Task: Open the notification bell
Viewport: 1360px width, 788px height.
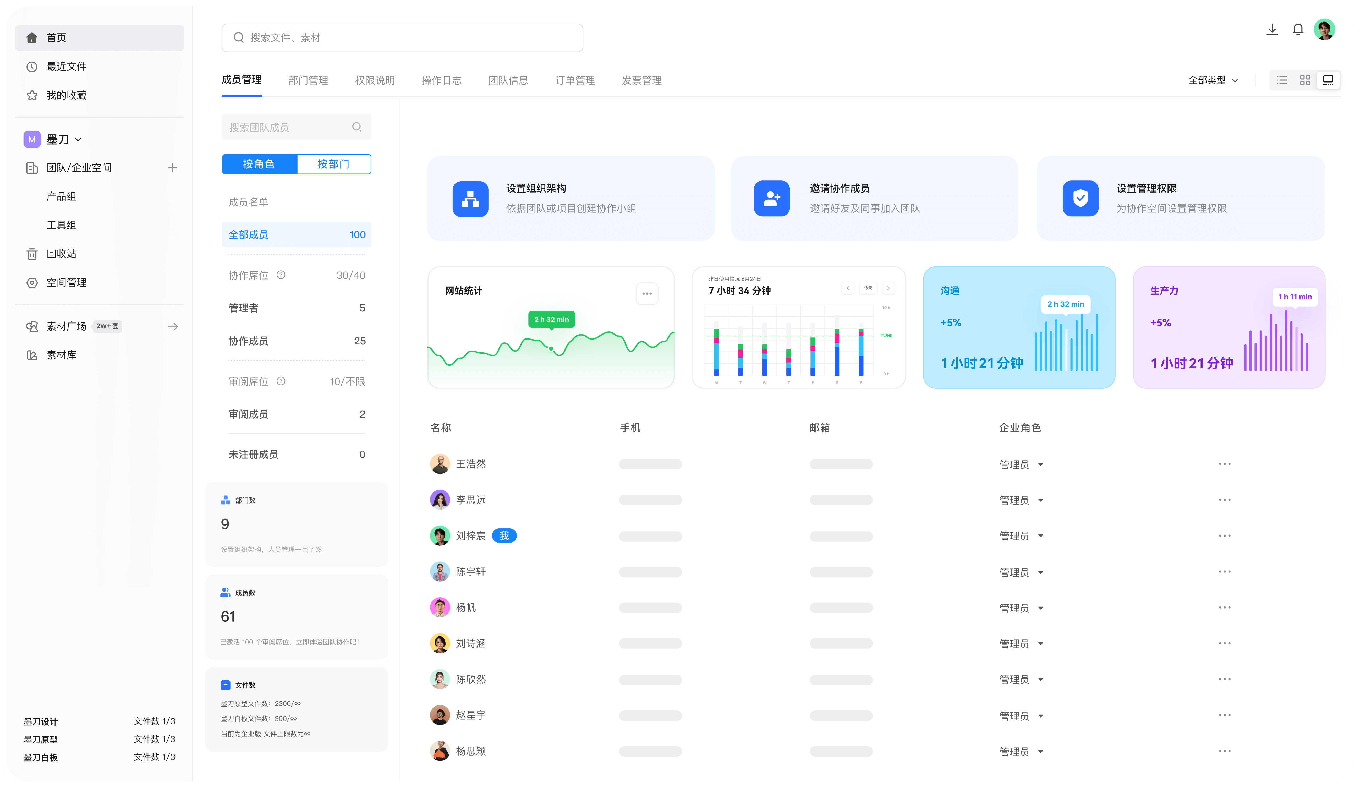Action: [1297, 30]
